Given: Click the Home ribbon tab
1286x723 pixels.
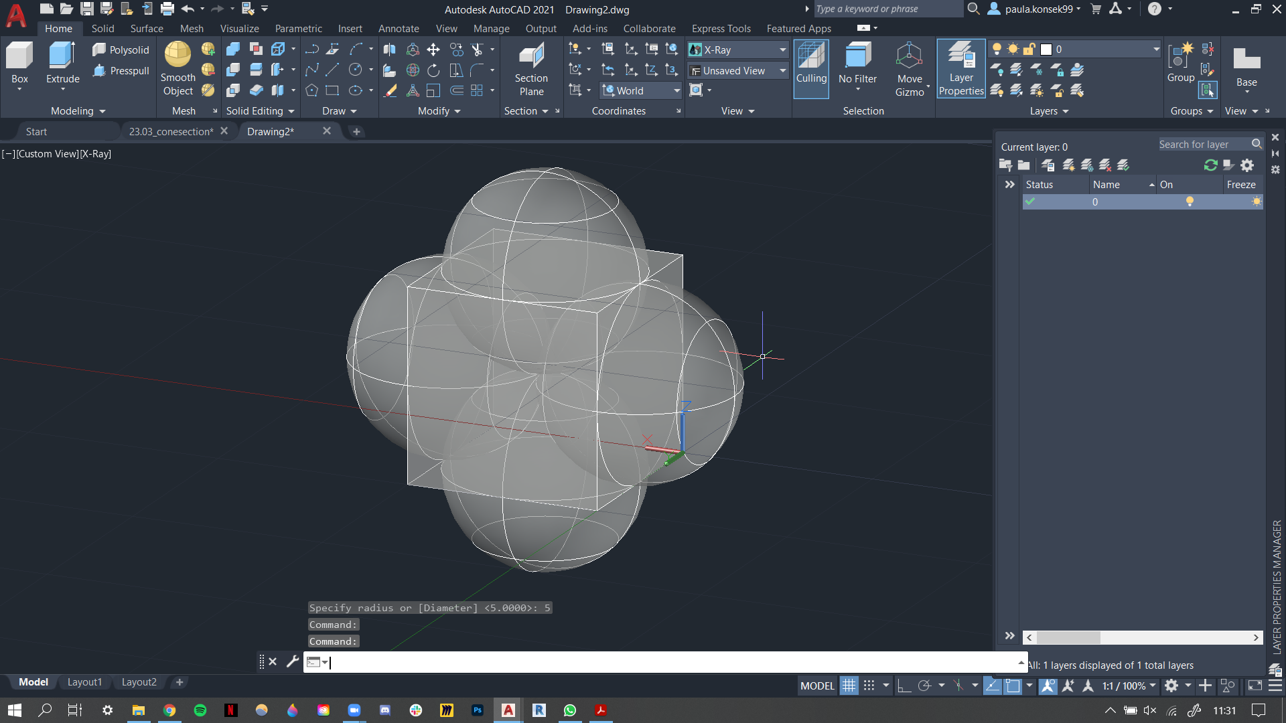Looking at the screenshot, I should coord(59,28).
